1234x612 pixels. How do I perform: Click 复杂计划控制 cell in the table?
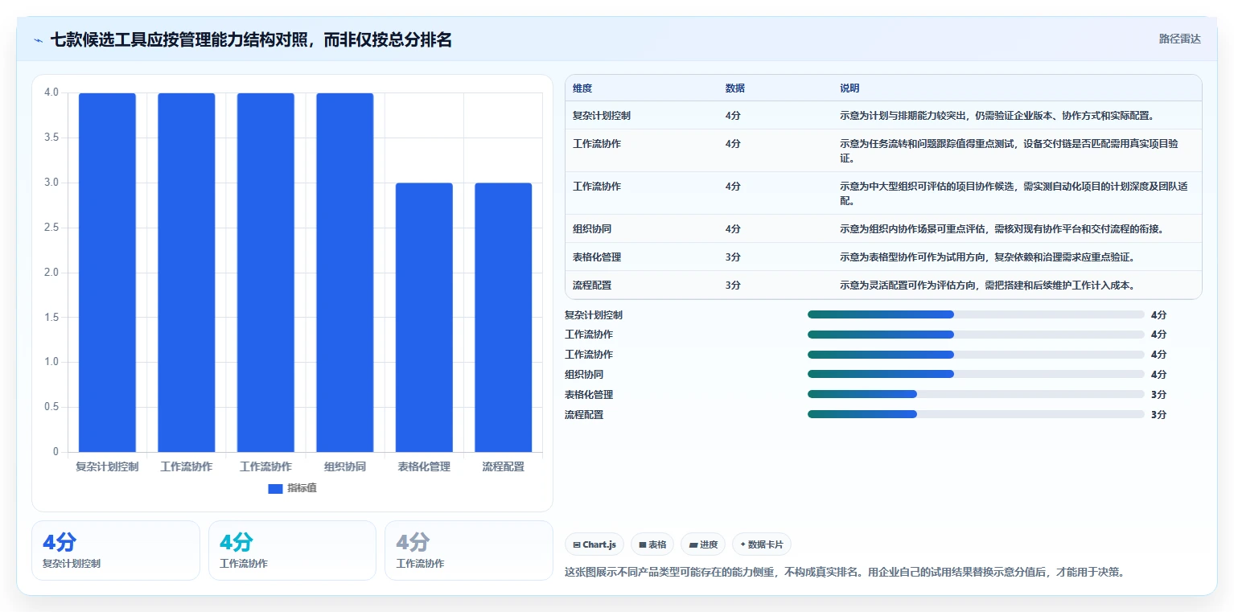[602, 116]
